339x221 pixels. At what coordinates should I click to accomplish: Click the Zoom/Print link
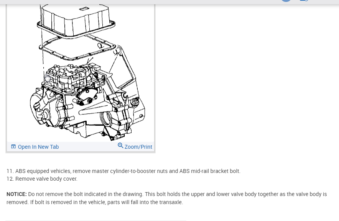[135, 146]
